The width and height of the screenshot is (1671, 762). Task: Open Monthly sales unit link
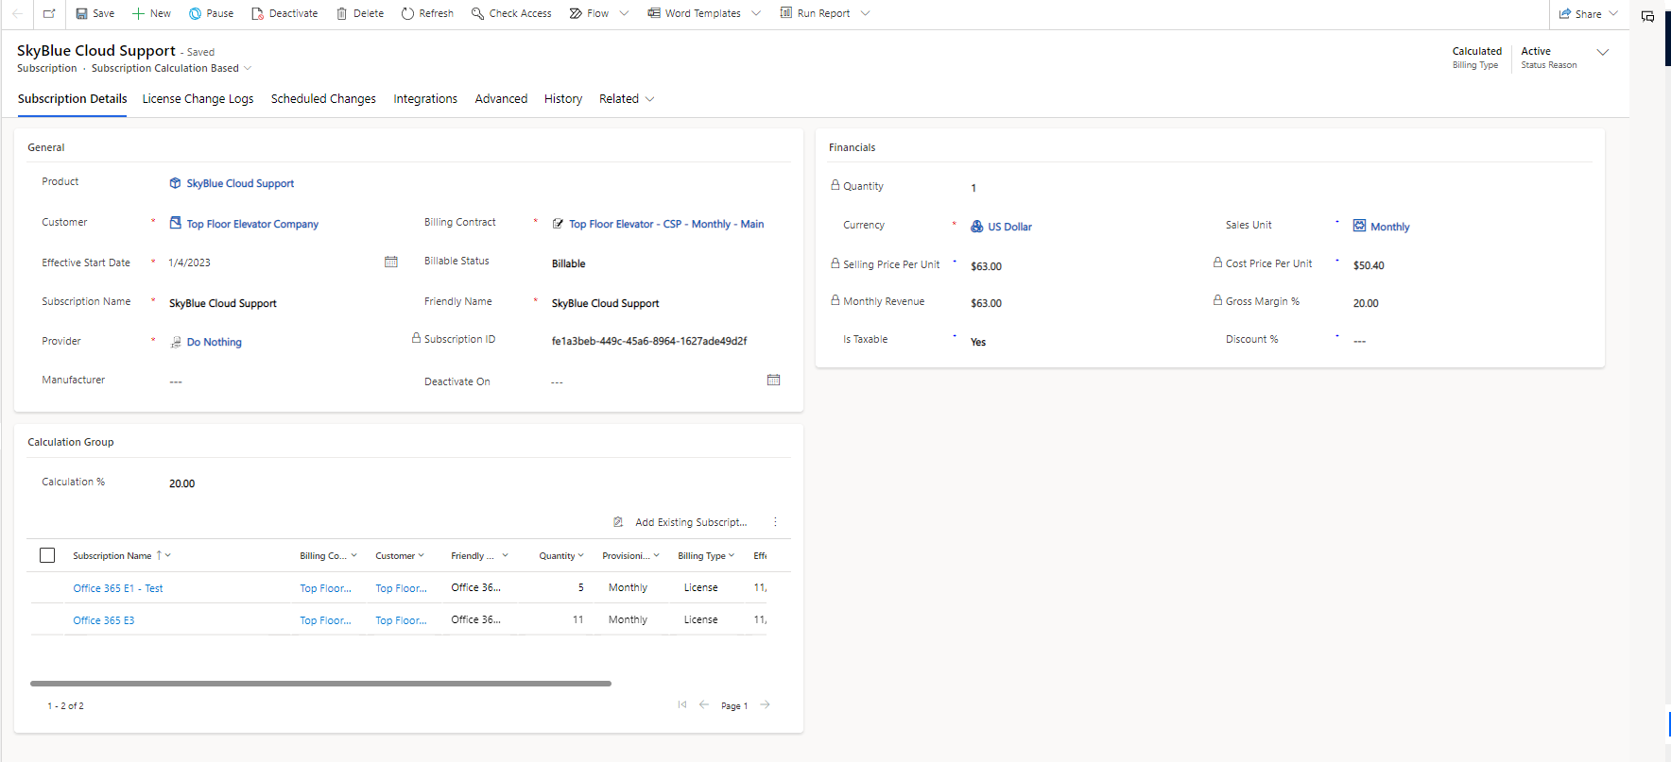click(1389, 227)
